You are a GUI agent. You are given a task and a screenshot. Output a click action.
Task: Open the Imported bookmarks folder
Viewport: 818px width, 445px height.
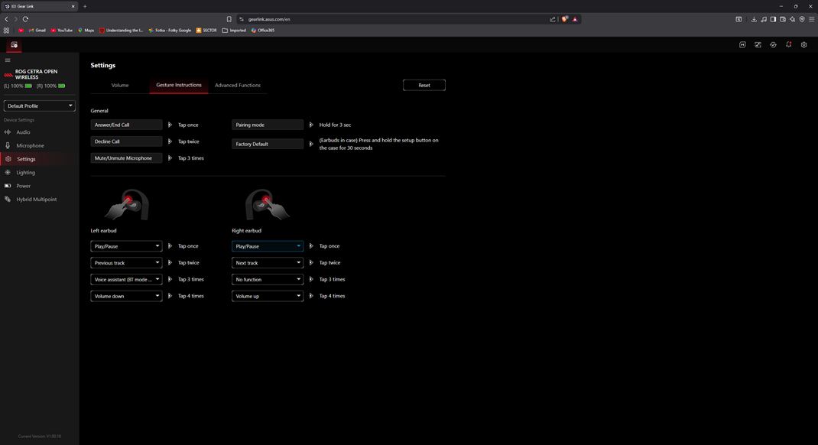[x=234, y=31]
